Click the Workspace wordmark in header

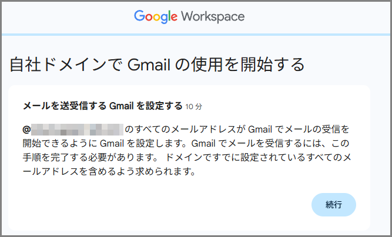(213, 16)
